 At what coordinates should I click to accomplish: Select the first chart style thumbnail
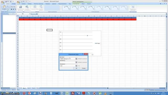click(x=66, y=8)
